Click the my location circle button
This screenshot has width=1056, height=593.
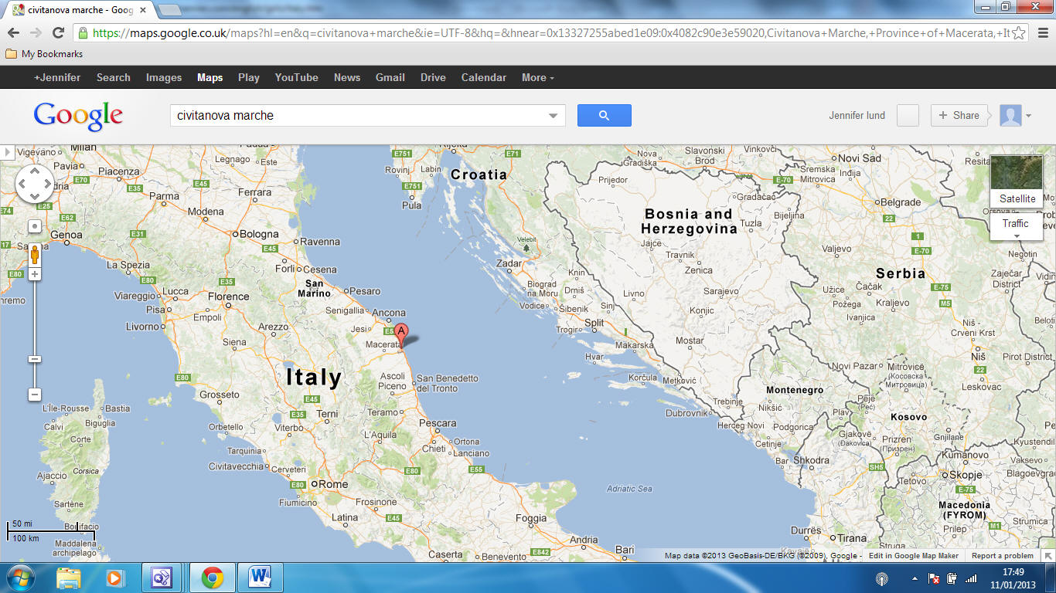[35, 226]
